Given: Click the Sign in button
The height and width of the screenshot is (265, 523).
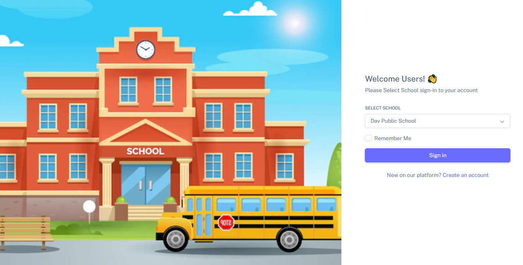Looking at the screenshot, I should click(x=438, y=155).
